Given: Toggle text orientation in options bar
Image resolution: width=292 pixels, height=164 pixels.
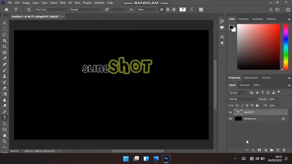Looking at the screenshot, I should coord(28,10).
